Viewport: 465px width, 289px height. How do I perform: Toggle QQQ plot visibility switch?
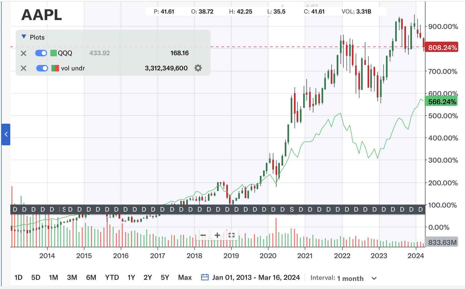tap(41, 53)
